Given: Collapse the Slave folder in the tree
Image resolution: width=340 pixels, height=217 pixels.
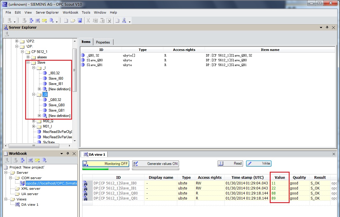Looking at the screenshot, I should [x=28, y=62].
